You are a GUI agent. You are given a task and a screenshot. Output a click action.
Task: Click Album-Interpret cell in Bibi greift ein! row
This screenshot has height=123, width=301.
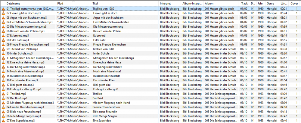(192, 85)
